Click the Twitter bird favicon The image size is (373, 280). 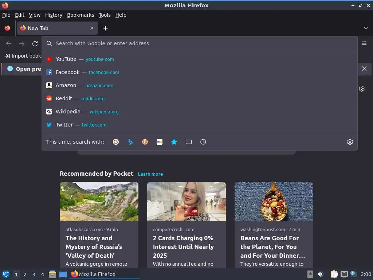pyautogui.click(x=49, y=125)
